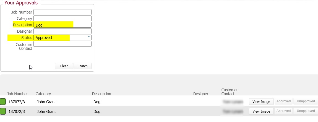The width and height of the screenshot is (318, 122).
Task: Click the Job Number input field
Action: [62, 12]
